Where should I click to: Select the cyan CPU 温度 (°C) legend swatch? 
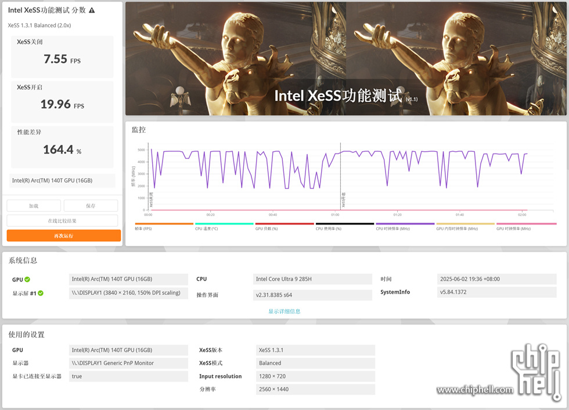click(x=224, y=224)
